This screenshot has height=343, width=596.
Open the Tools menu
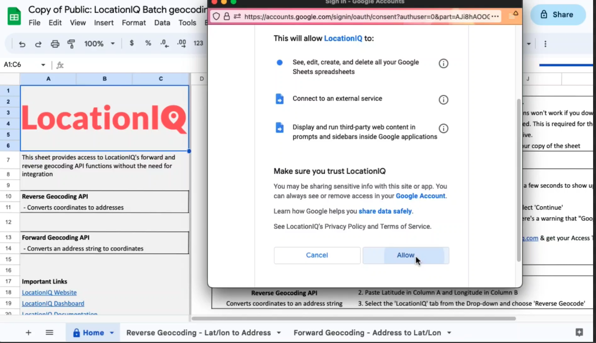187,23
